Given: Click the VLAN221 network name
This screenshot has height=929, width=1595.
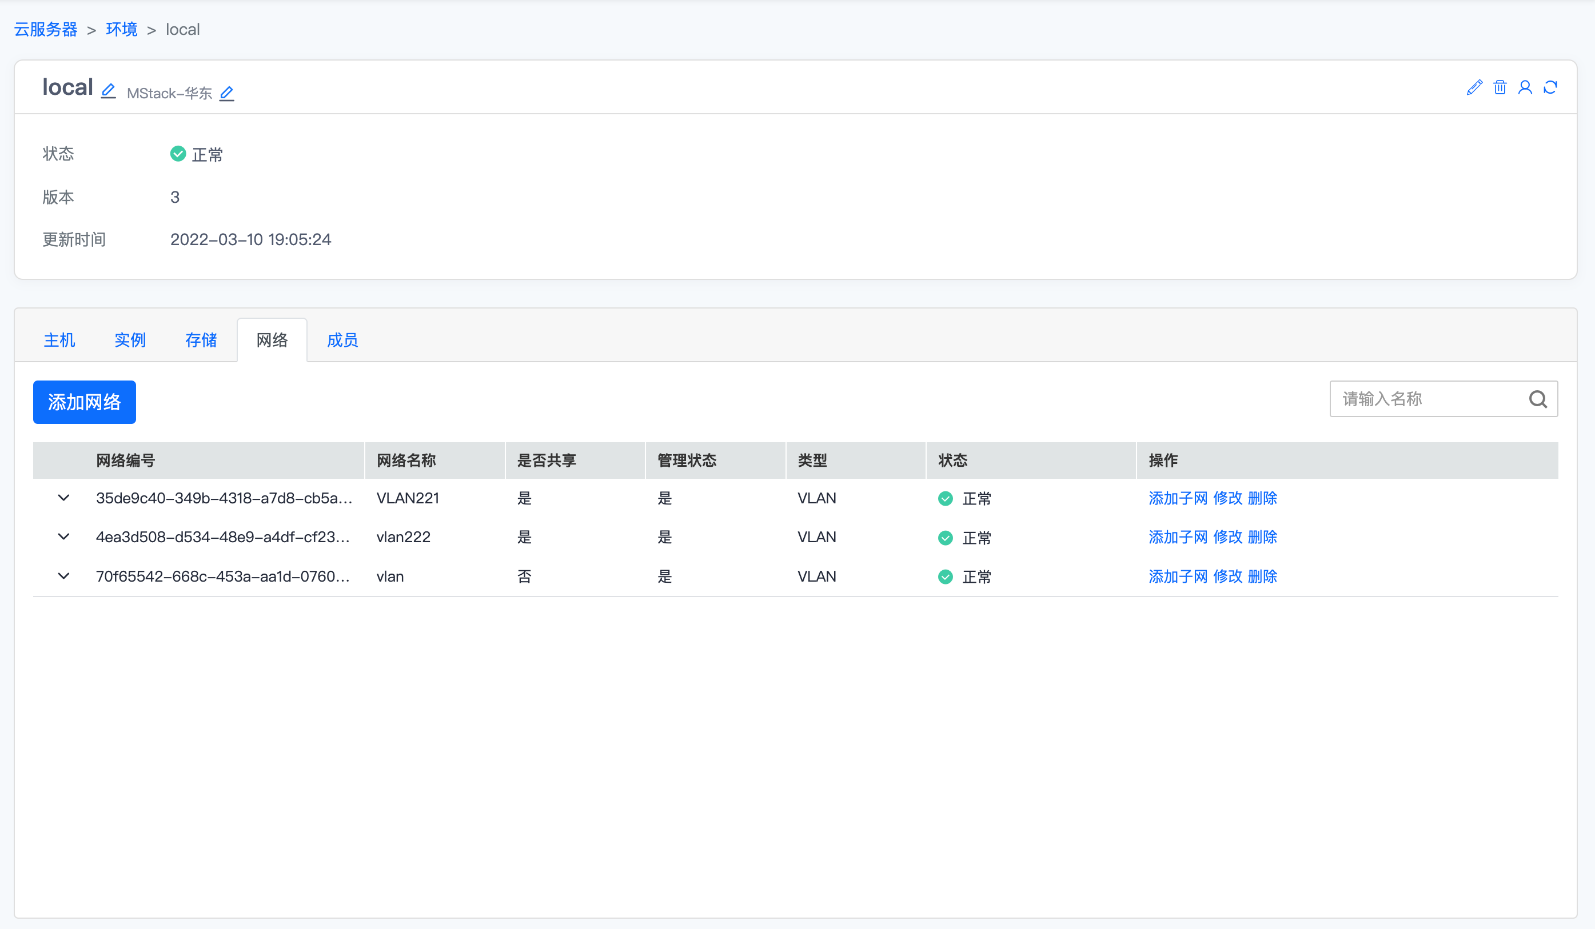Looking at the screenshot, I should 408,498.
